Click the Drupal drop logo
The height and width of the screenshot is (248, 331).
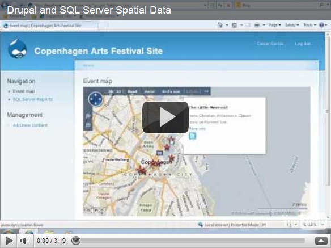18,48
